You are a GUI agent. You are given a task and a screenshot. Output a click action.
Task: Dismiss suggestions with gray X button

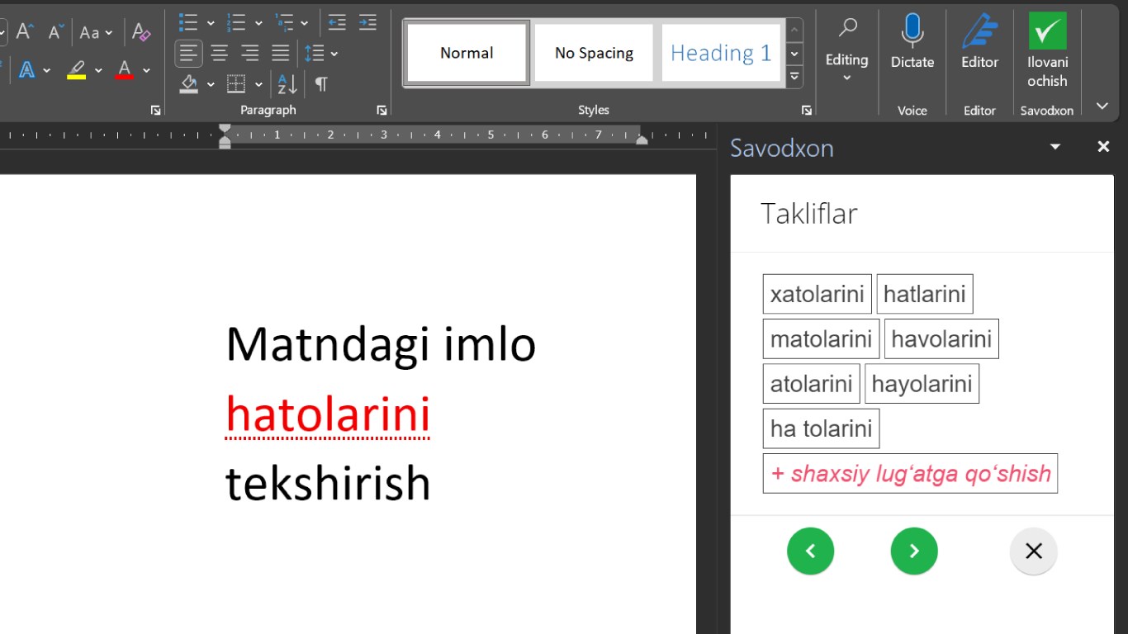tap(1034, 551)
